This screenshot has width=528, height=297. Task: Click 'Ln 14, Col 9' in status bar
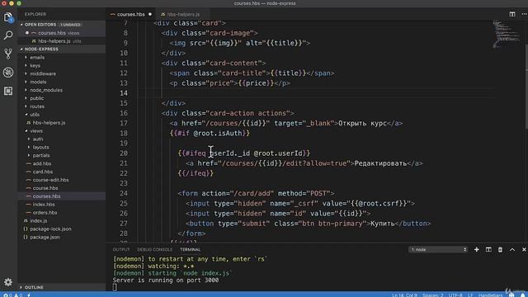tap(404, 295)
